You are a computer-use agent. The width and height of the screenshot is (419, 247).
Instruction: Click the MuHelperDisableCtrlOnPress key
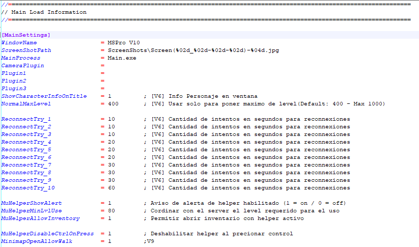(48, 234)
